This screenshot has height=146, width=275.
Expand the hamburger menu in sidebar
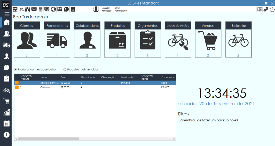tap(7, 14)
